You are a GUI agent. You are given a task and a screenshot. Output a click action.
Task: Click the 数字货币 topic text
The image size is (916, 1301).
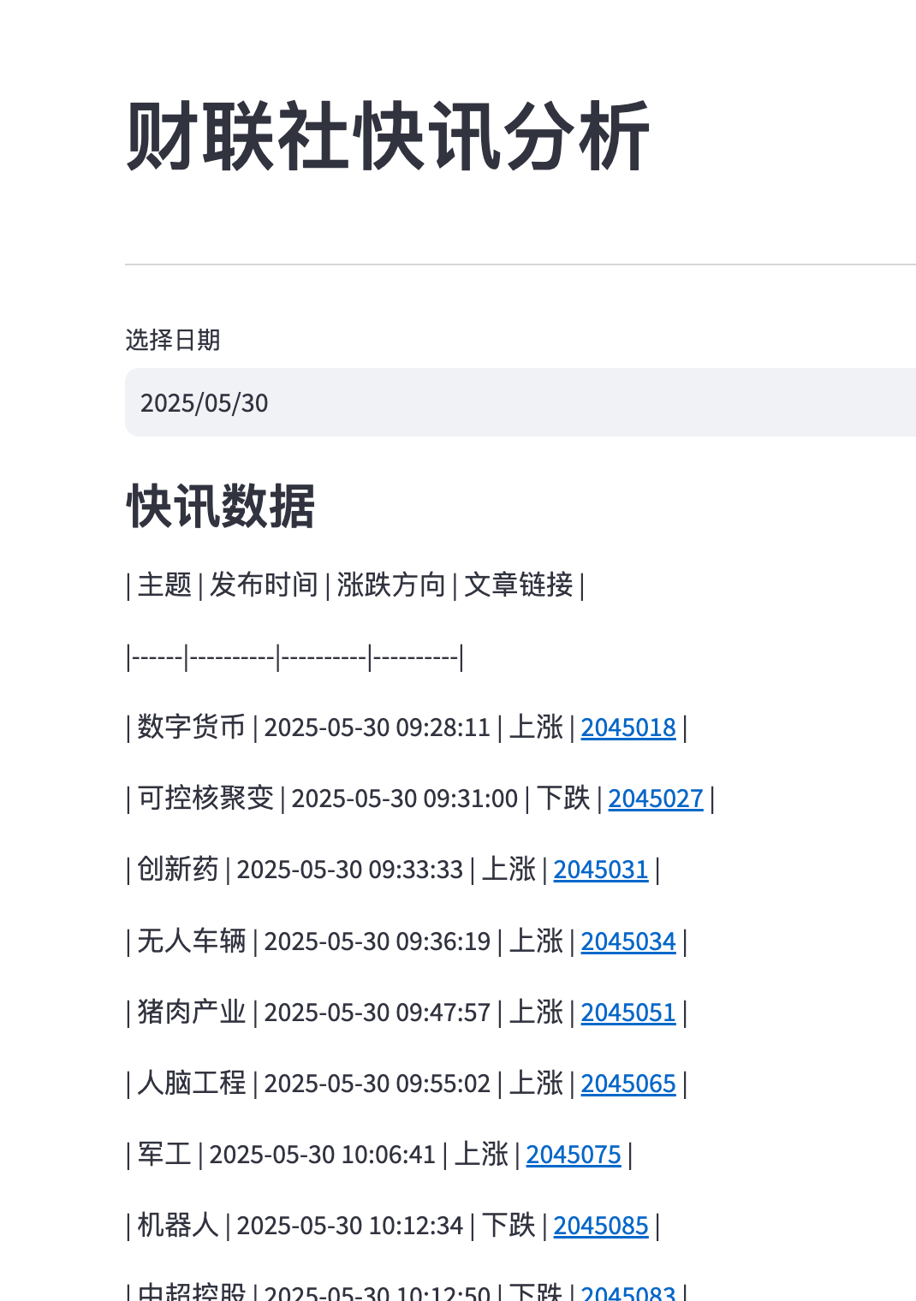point(192,727)
